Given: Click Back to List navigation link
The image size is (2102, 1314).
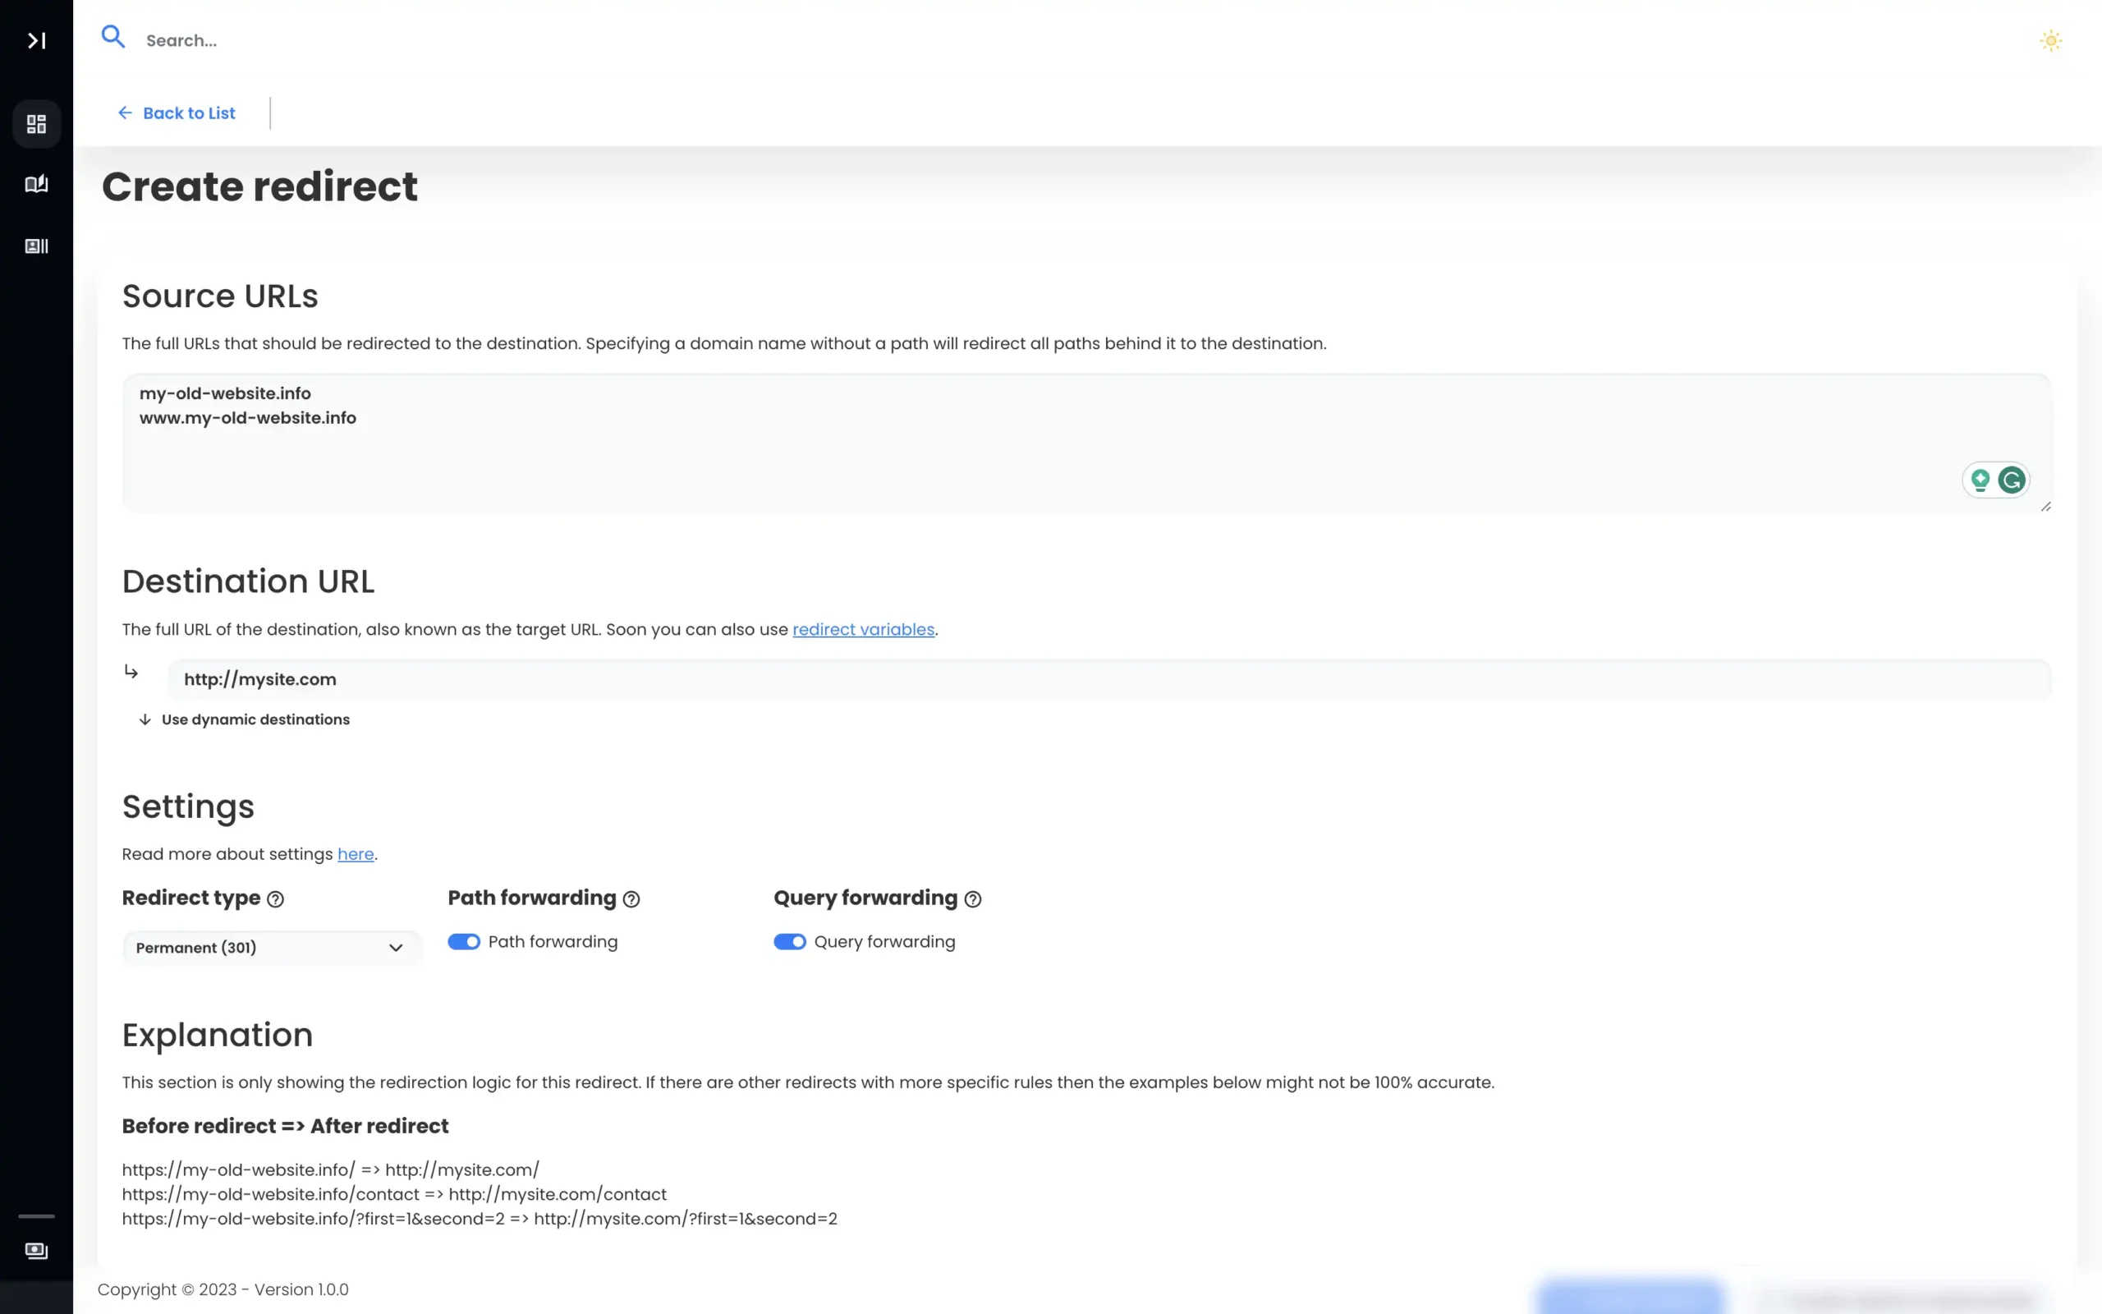Looking at the screenshot, I should point(174,112).
